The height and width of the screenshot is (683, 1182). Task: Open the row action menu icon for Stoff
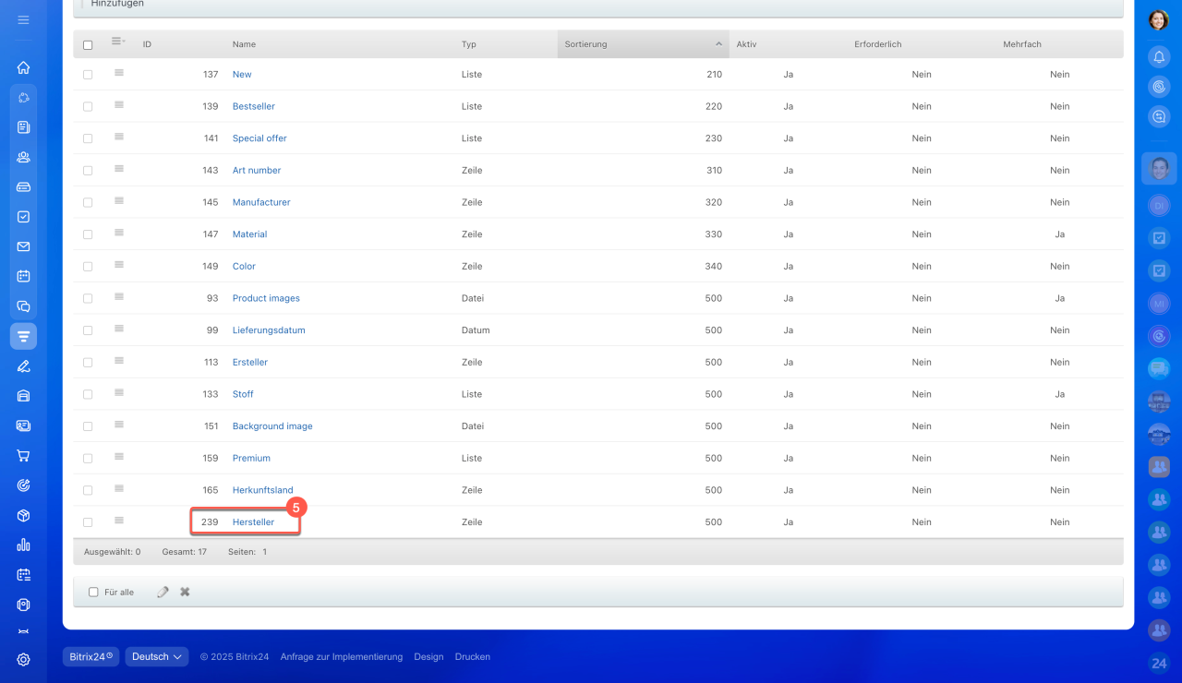point(119,393)
